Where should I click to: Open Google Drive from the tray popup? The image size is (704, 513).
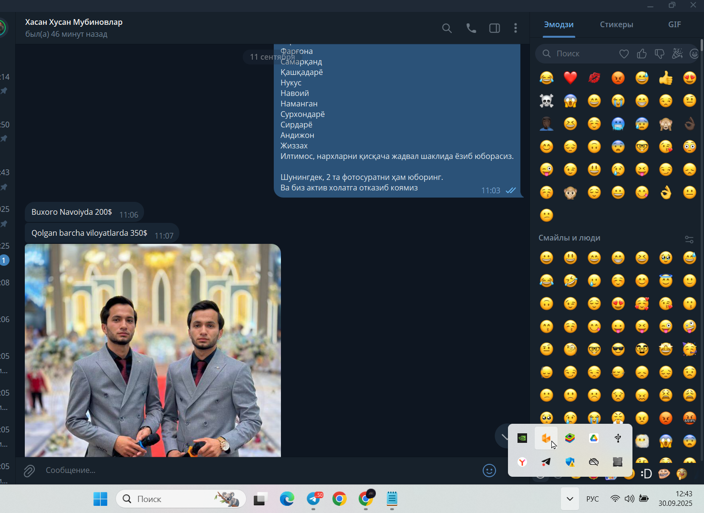click(594, 438)
